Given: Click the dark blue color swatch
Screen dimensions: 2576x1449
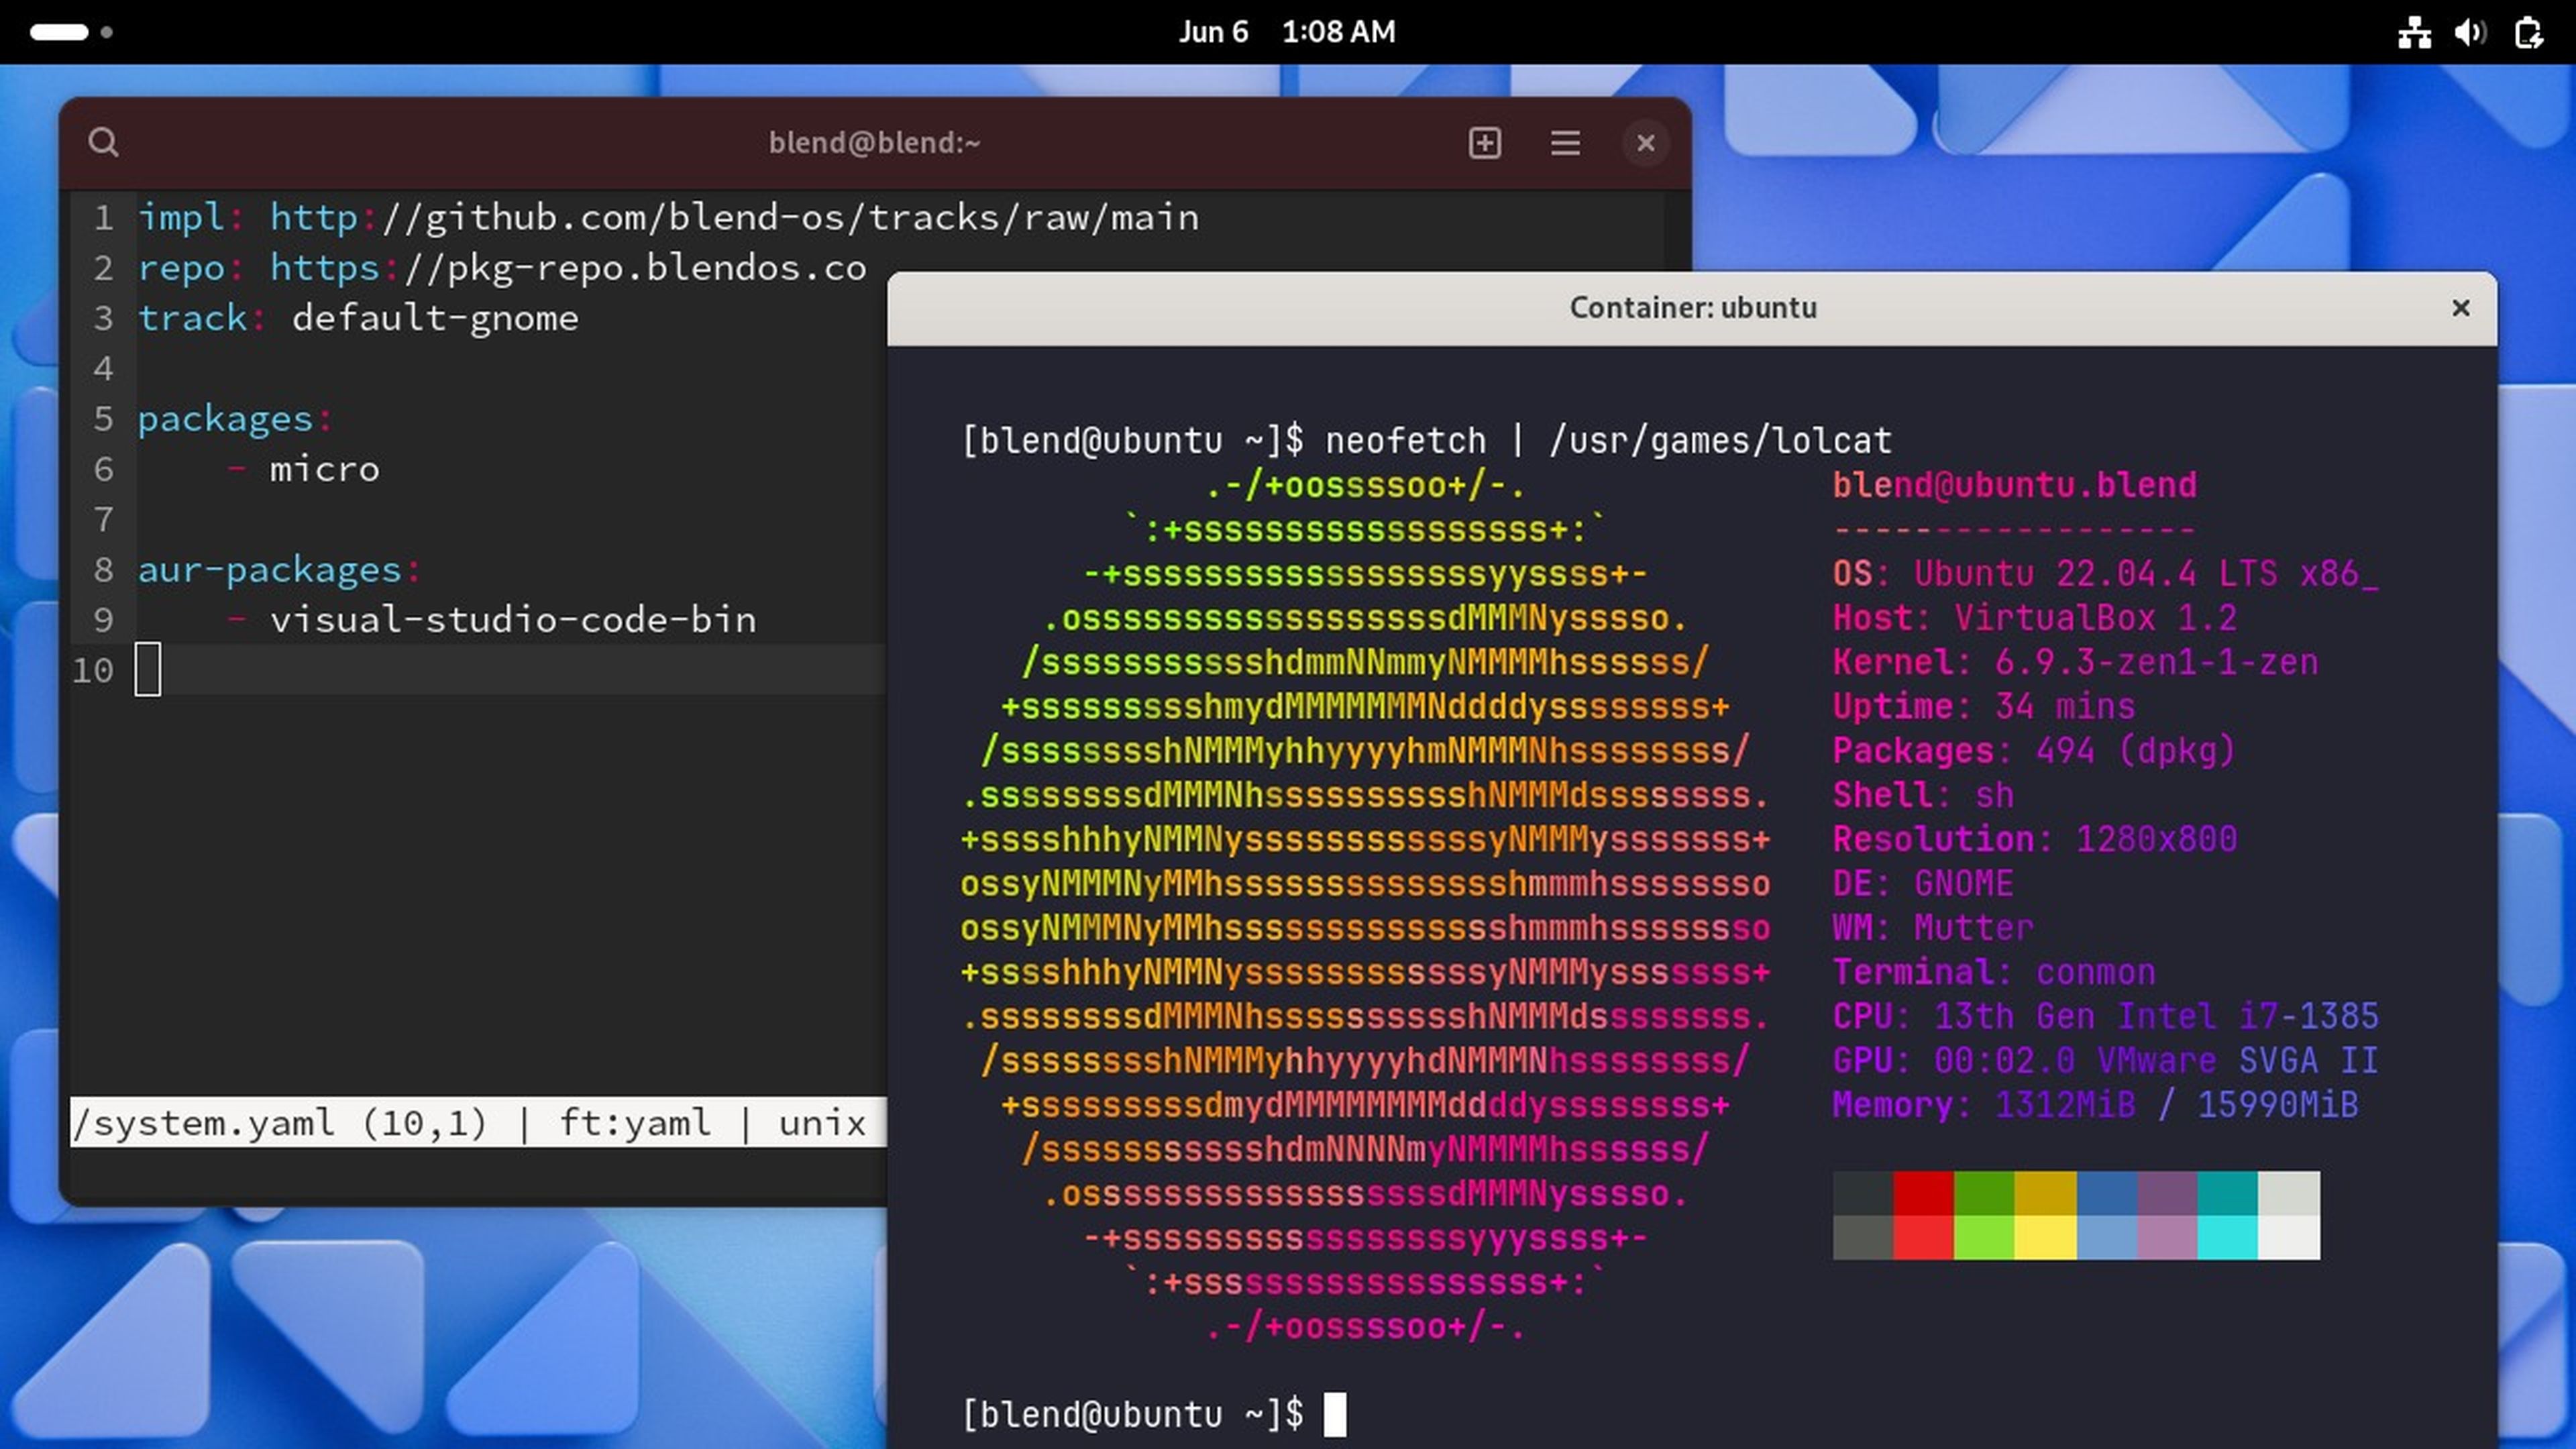Looking at the screenshot, I should [x=2106, y=1193].
